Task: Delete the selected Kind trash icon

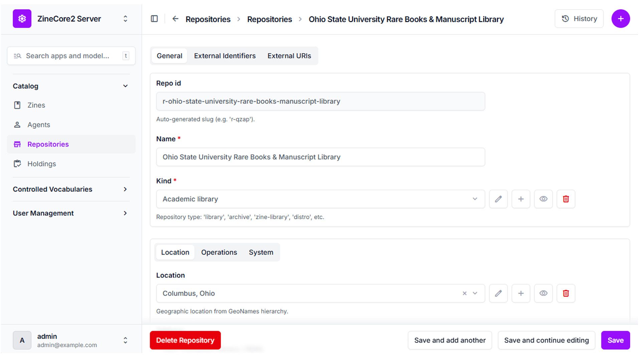Action: click(566, 199)
